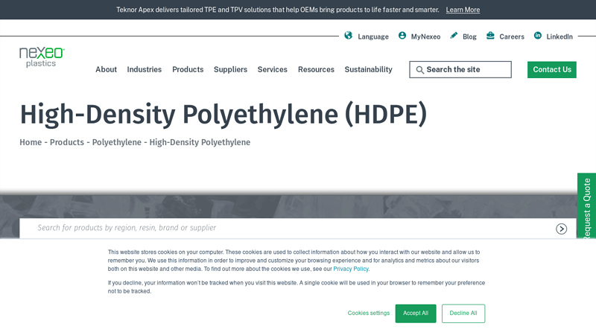Expand the Suppliers navigation menu
The width and height of the screenshot is (596, 335).
(230, 69)
